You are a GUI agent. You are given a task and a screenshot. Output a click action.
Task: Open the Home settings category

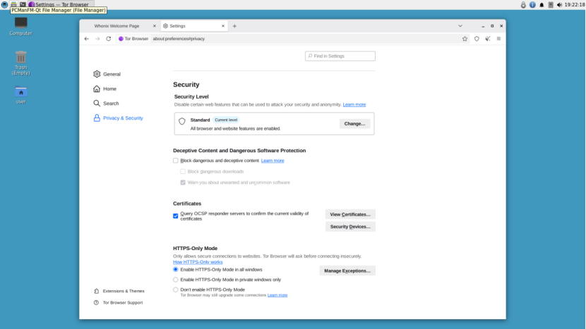(105, 89)
